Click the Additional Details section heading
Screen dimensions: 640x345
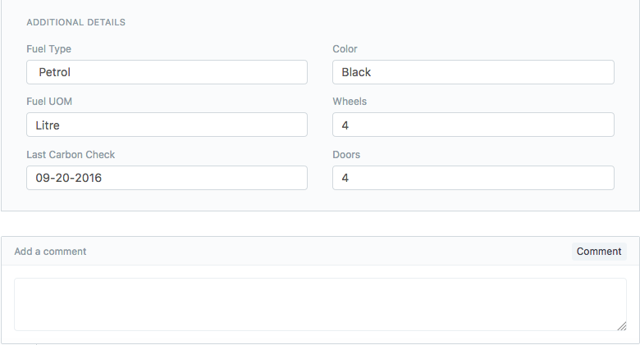click(75, 22)
